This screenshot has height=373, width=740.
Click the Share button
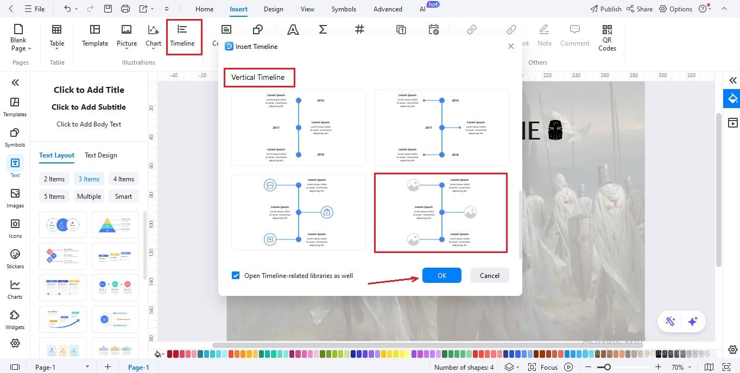(640, 9)
